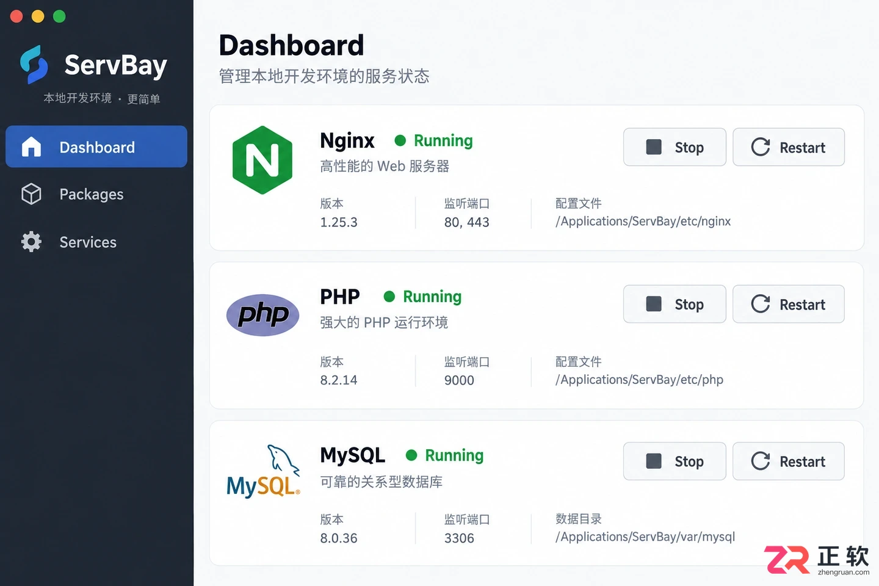
Task: Click the restart arrow icon for PHP
Action: [761, 304]
